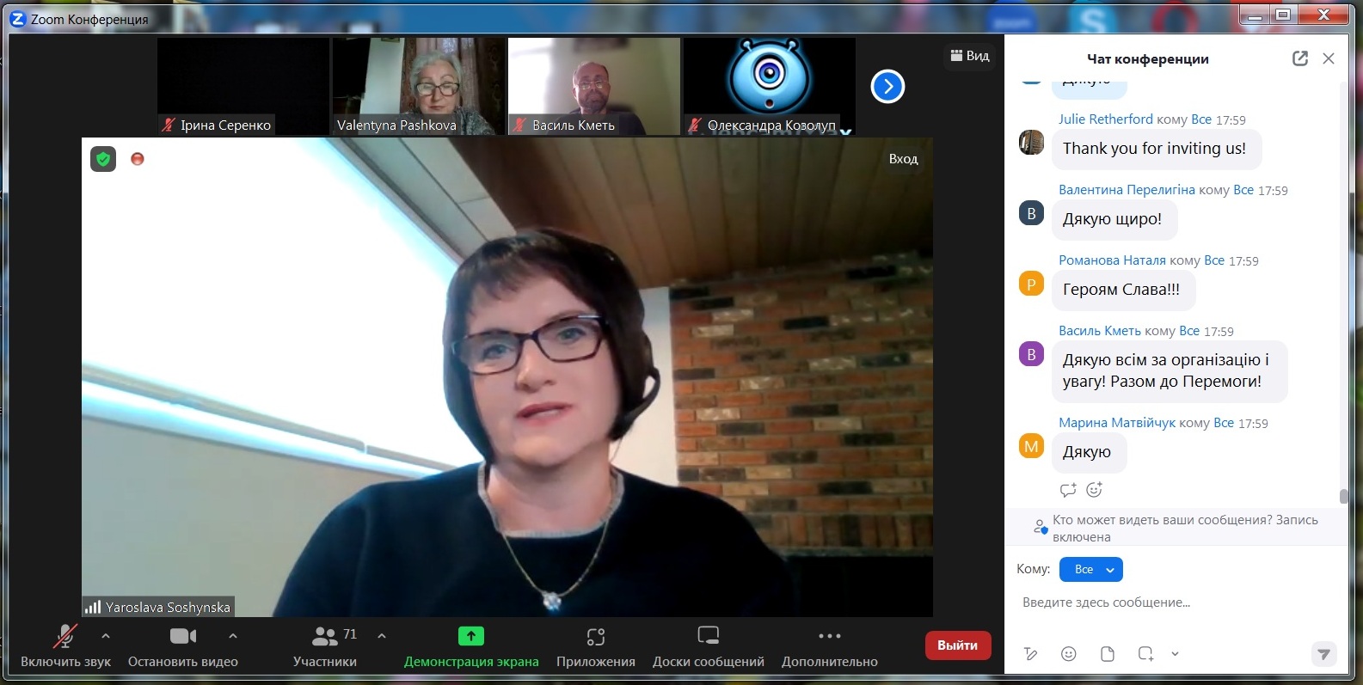Expand video options arrow next to camera
The image size is (1363, 685).
click(x=233, y=636)
